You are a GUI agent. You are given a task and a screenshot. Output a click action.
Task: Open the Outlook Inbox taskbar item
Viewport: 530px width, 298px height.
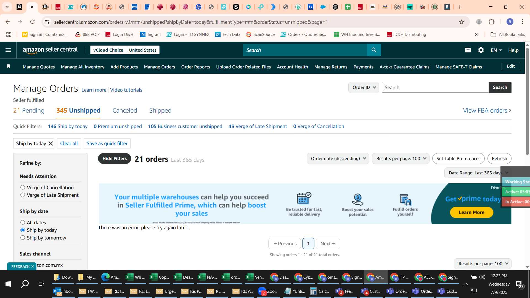pyautogui.click(x=63, y=291)
